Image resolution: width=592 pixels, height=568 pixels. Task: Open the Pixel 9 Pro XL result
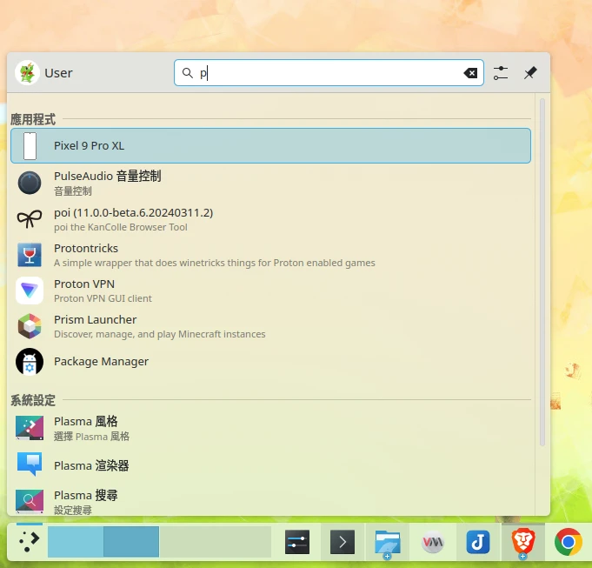(x=270, y=146)
